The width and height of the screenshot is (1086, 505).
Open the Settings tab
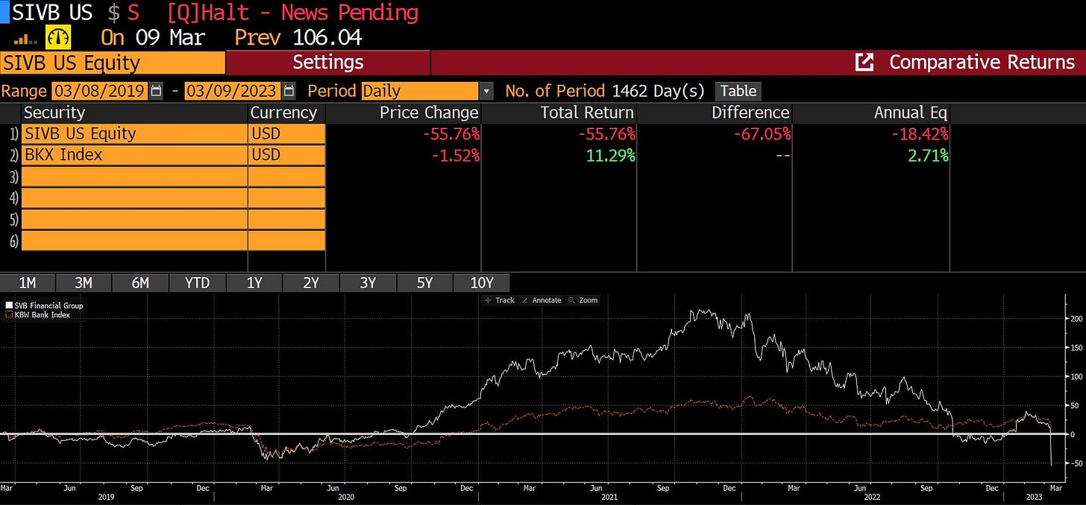328,63
